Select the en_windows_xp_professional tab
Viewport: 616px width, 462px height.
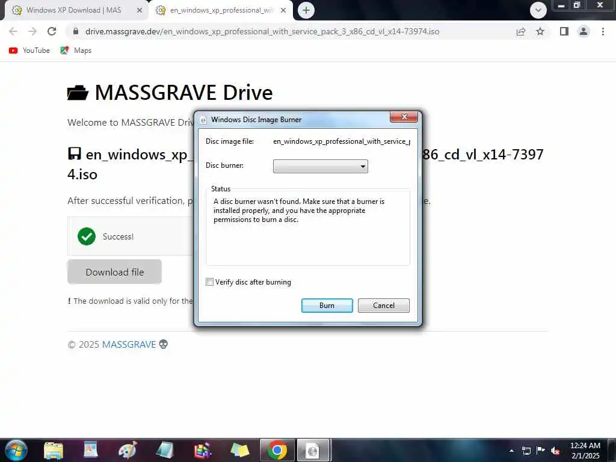[221, 10]
